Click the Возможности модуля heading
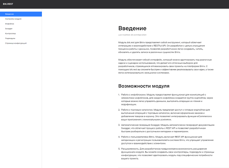This screenshot has height=168, width=229. 144,86
